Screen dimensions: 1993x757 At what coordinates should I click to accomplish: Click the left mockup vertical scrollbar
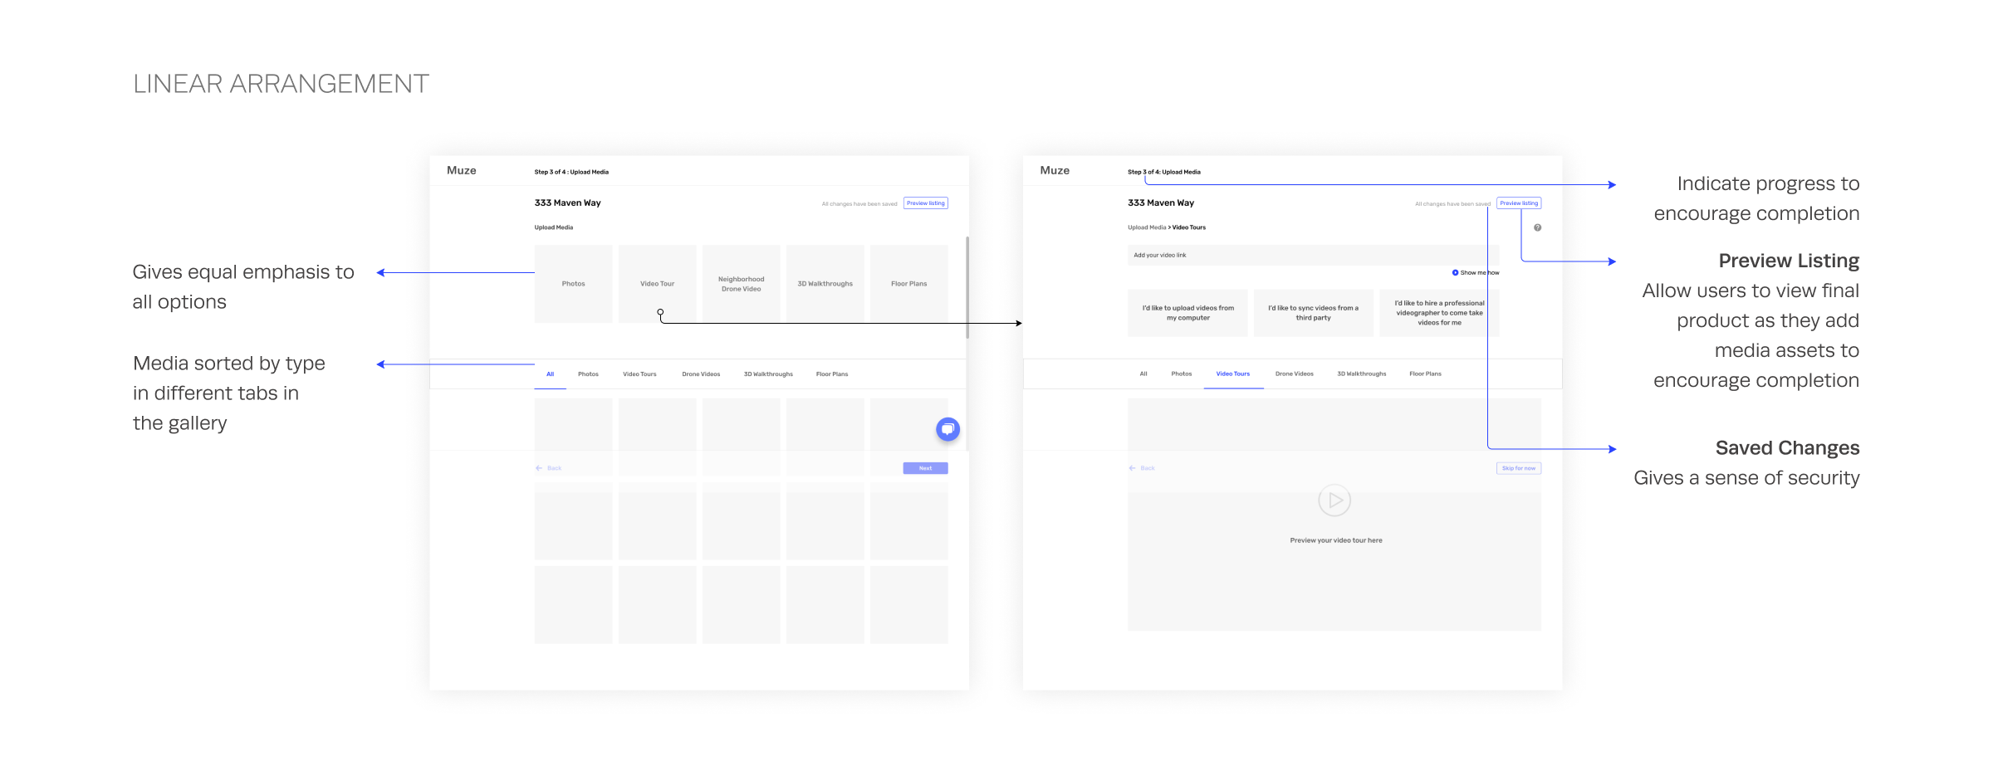967,287
